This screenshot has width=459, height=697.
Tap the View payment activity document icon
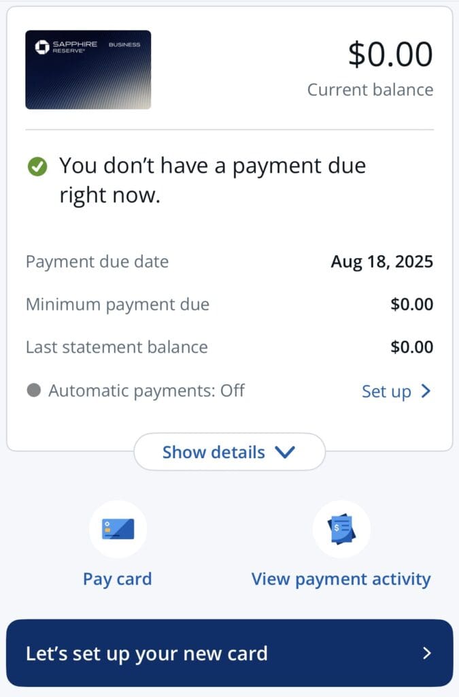click(x=341, y=529)
